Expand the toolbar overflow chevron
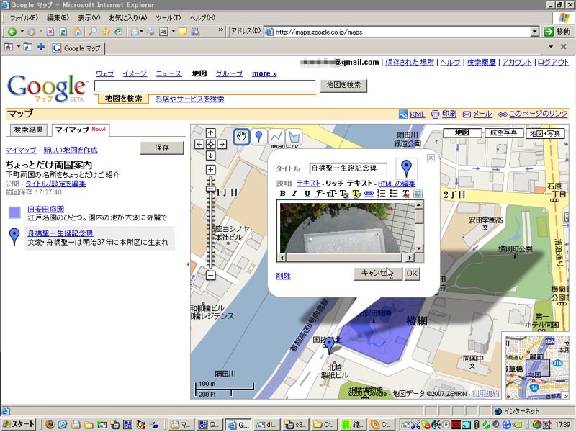The width and height of the screenshot is (576, 432). point(221,30)
